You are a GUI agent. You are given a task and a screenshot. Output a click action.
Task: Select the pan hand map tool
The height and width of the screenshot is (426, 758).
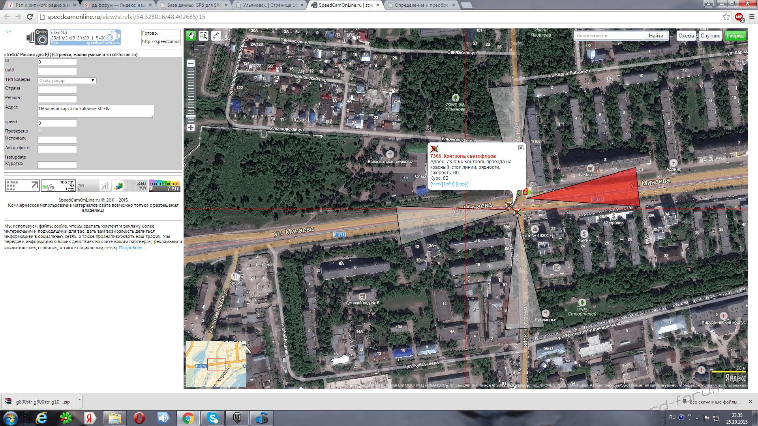pyautogui.click(x=191, y=36)
